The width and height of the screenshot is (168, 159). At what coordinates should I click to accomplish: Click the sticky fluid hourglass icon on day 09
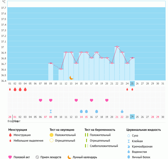click(x=51, y=111)
